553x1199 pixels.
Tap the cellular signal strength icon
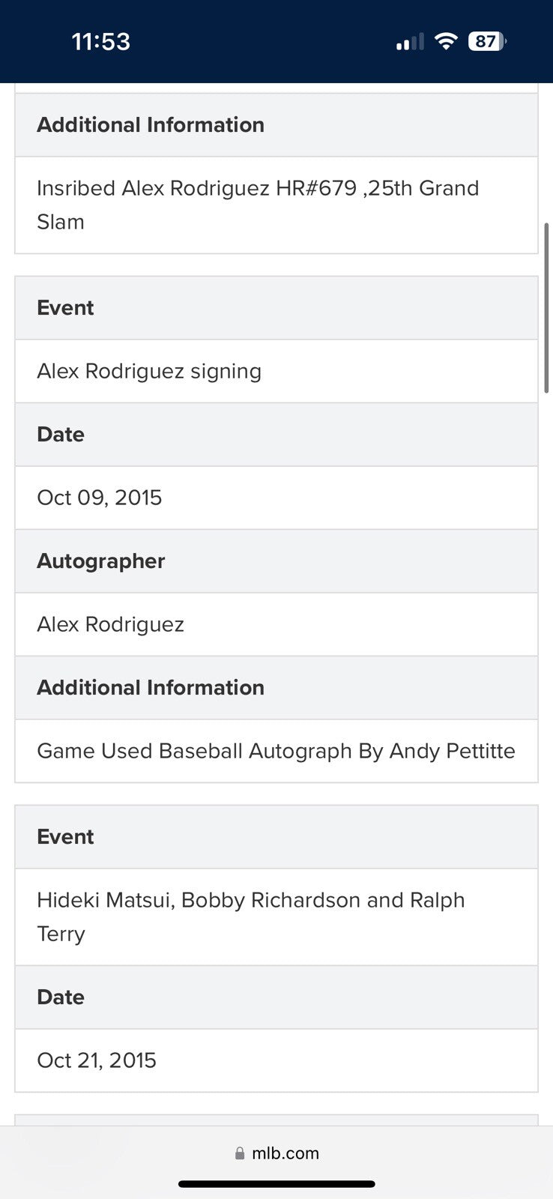(410, 42)
